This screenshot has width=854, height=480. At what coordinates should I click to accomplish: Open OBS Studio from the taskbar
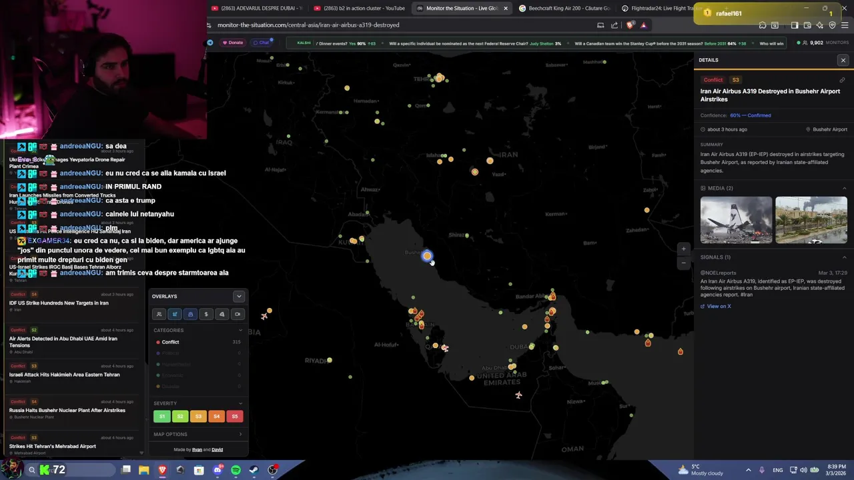coord(272,470)
